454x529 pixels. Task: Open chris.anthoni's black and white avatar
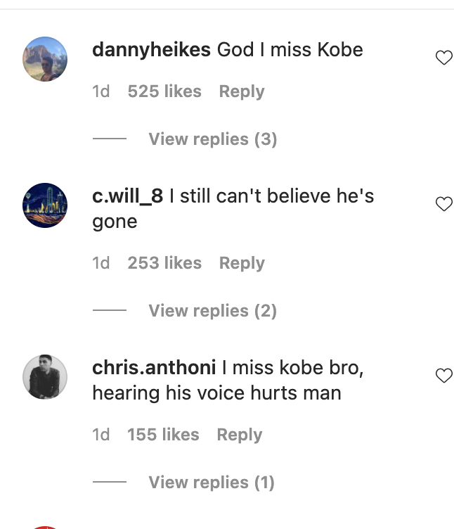[x=45, y=377]
